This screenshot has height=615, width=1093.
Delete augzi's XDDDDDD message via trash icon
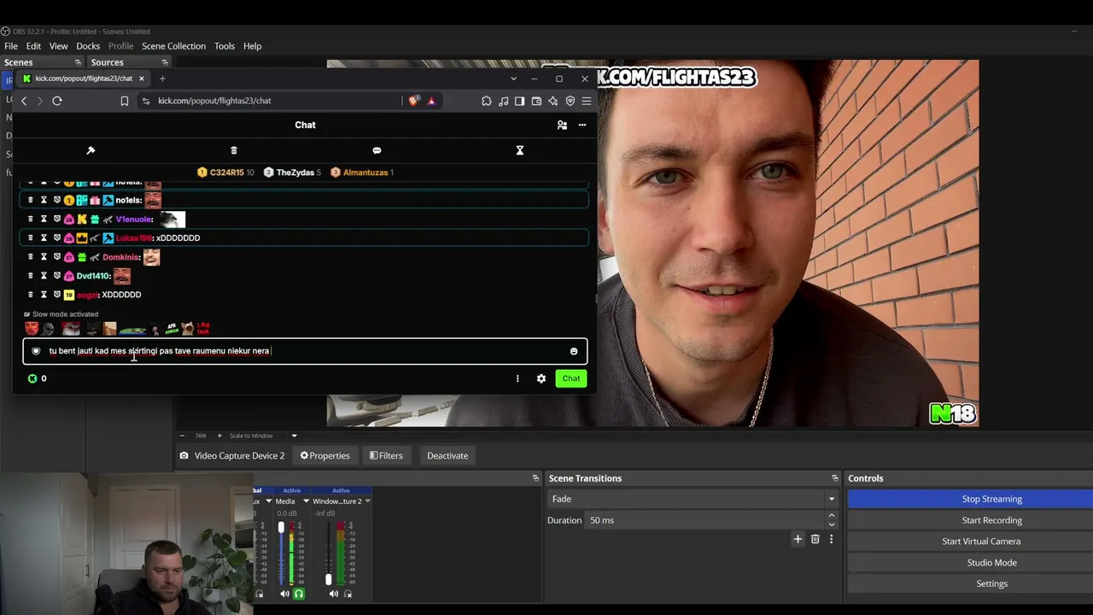tap(31, 295)
